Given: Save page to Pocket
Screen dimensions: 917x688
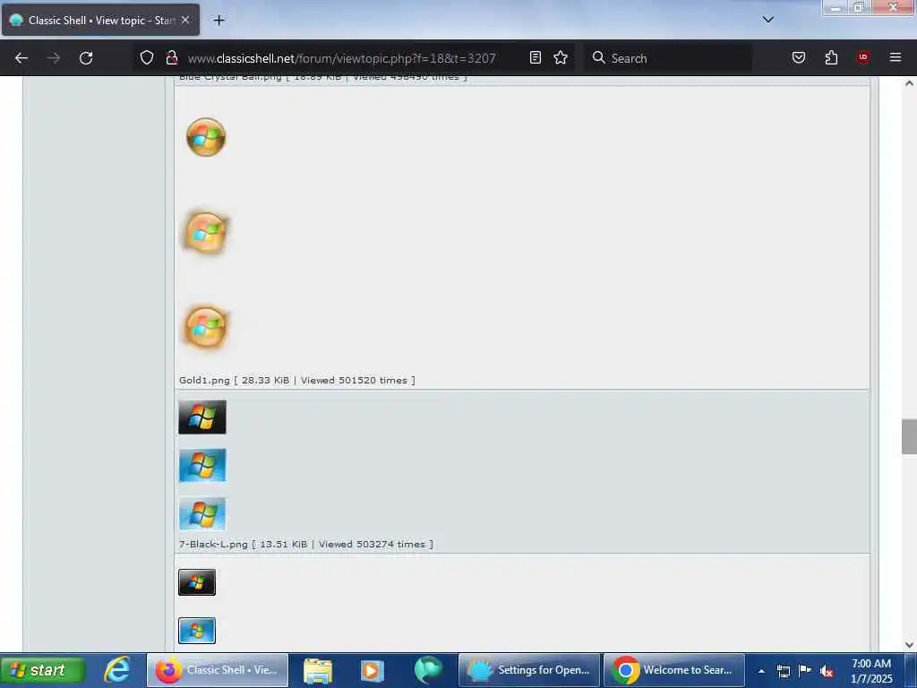Looking at the screenshot, I should (799, 57).
